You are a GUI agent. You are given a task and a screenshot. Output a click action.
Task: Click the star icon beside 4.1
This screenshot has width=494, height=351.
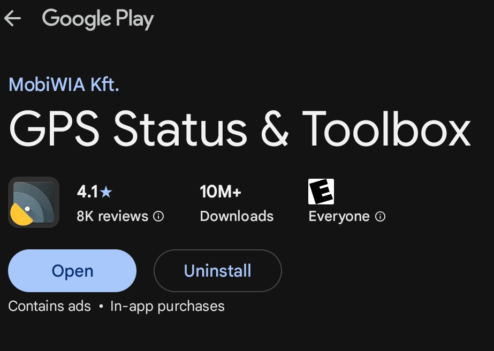click(x=106, y=192)
